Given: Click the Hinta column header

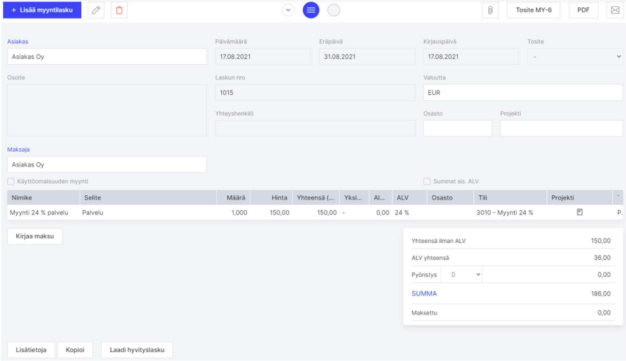Looking at the screenshot, I should 271,197.
